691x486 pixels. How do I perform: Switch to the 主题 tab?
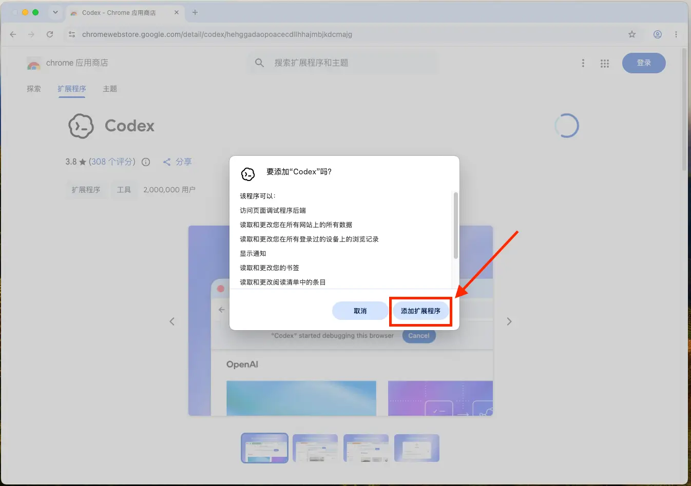[110, 89]
